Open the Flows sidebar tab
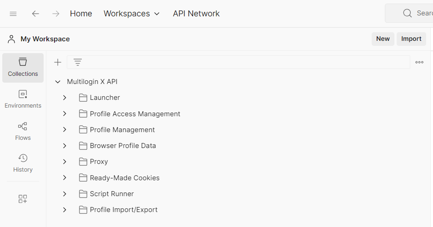Viewport: 433px width, 227px height. 23,132
